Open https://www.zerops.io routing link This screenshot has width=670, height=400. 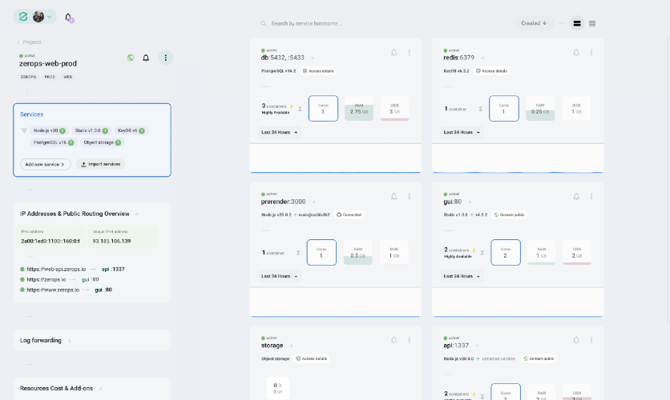tap(53, 290)
